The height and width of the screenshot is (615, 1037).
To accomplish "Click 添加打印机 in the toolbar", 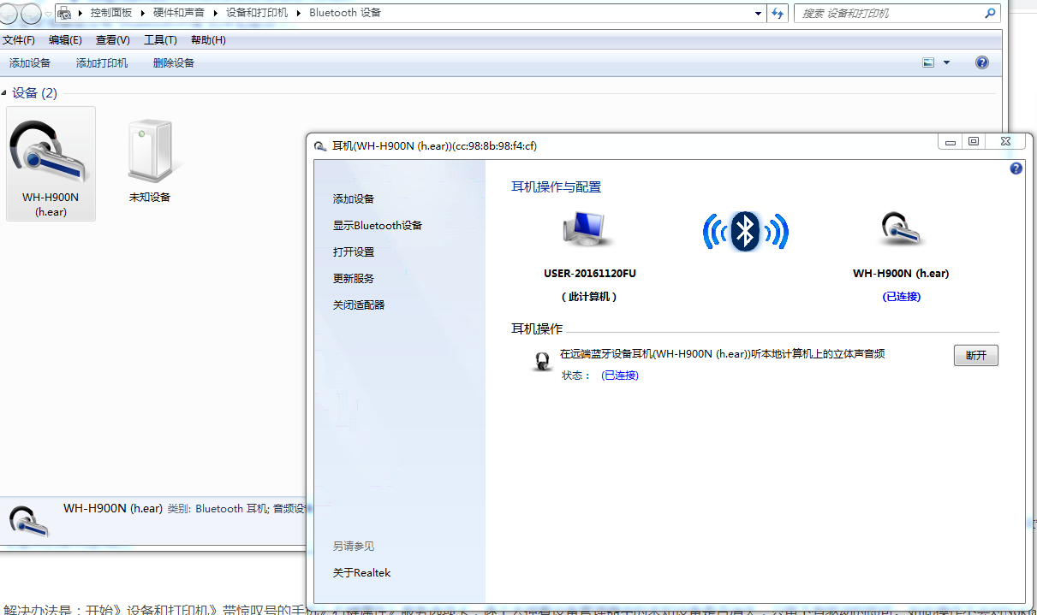I will (102, 62).
